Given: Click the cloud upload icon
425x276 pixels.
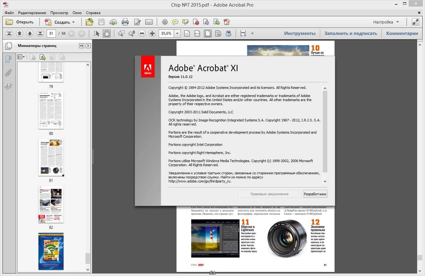Looking at the screenshot, I should [x=113, y=22].
